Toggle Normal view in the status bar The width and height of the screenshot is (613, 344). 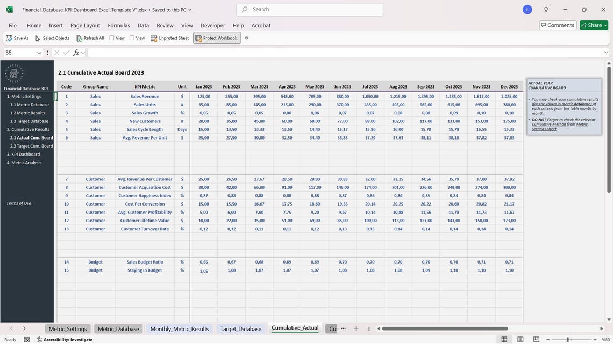pos(503,339)
